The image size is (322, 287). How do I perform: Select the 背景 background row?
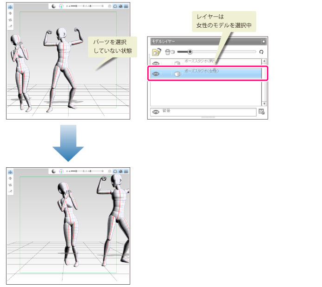(x=203, y=112)
